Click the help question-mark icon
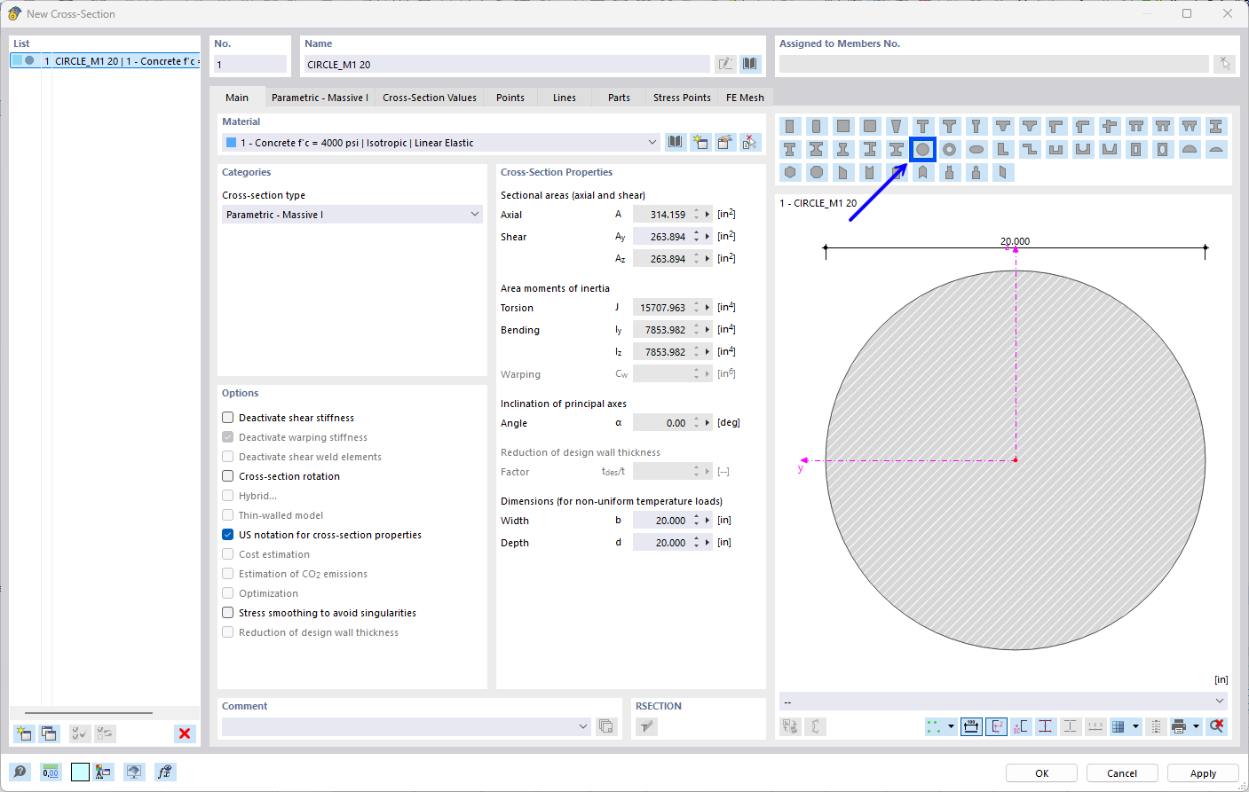This screenshot has width=1249, height=792. (20, 772)
